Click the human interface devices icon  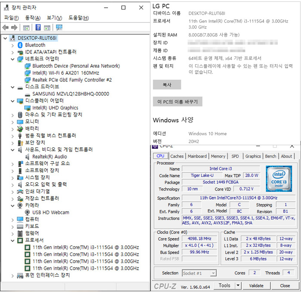click(x=20, y=275)
